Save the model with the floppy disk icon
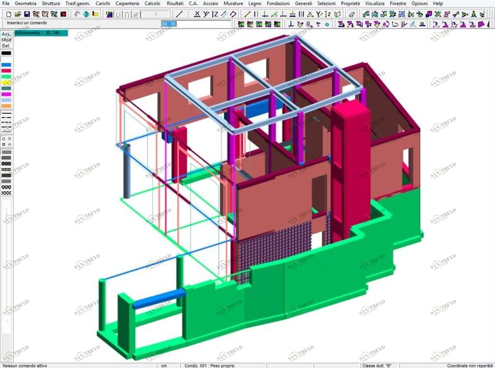 27,14
